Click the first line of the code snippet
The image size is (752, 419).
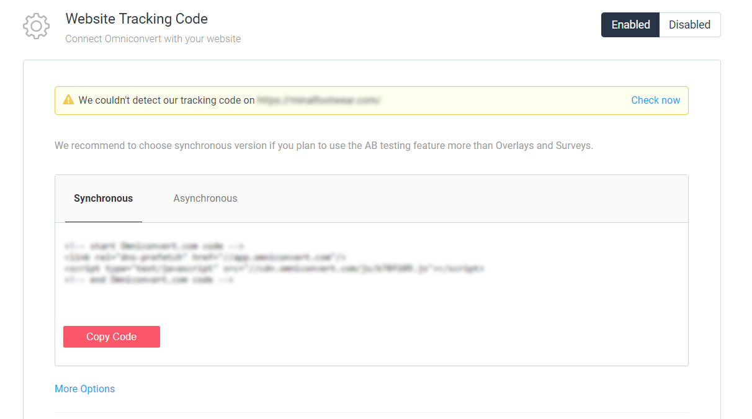[x=154, y=246]
